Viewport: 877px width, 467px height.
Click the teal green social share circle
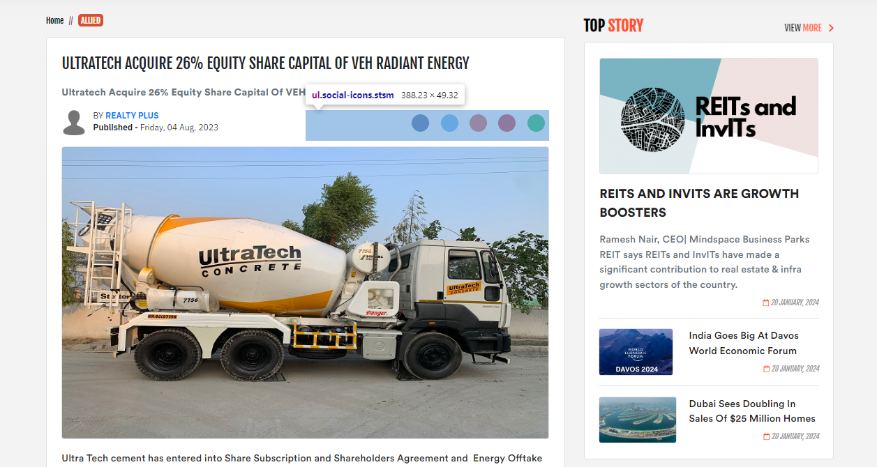coord(536,123)
